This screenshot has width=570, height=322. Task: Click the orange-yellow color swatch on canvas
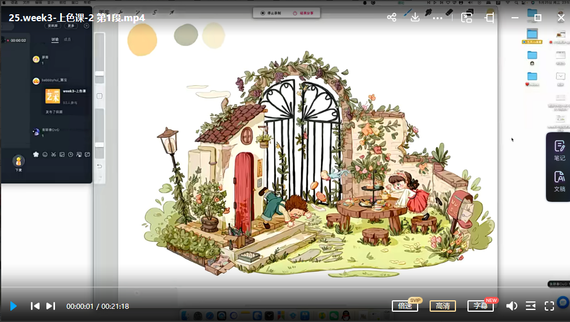point(141,40)
